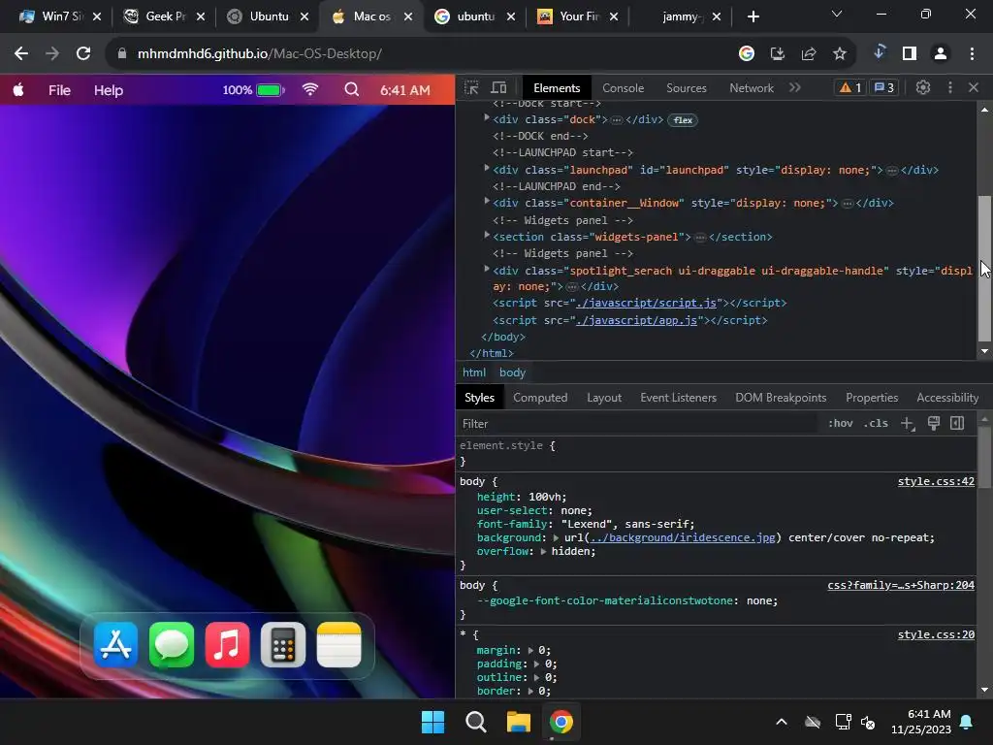This screenshot has height=745, width=993.
Task: Open Help menu in Mac desktop
Action: point(109,90)
